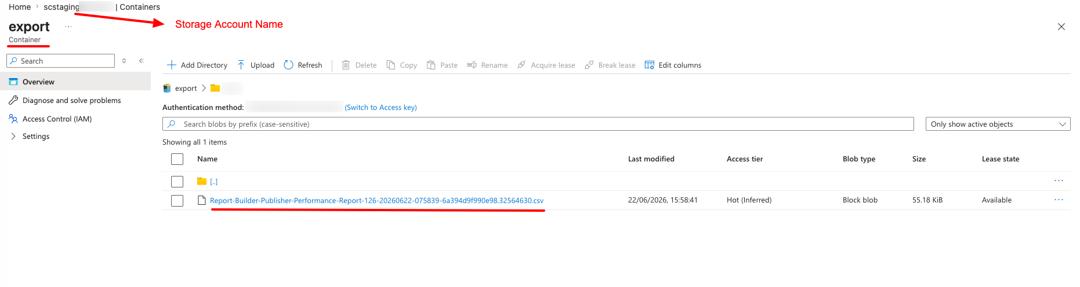Click the Overview sidebar icon
The image size is (1080, 287).
point(13,82)
